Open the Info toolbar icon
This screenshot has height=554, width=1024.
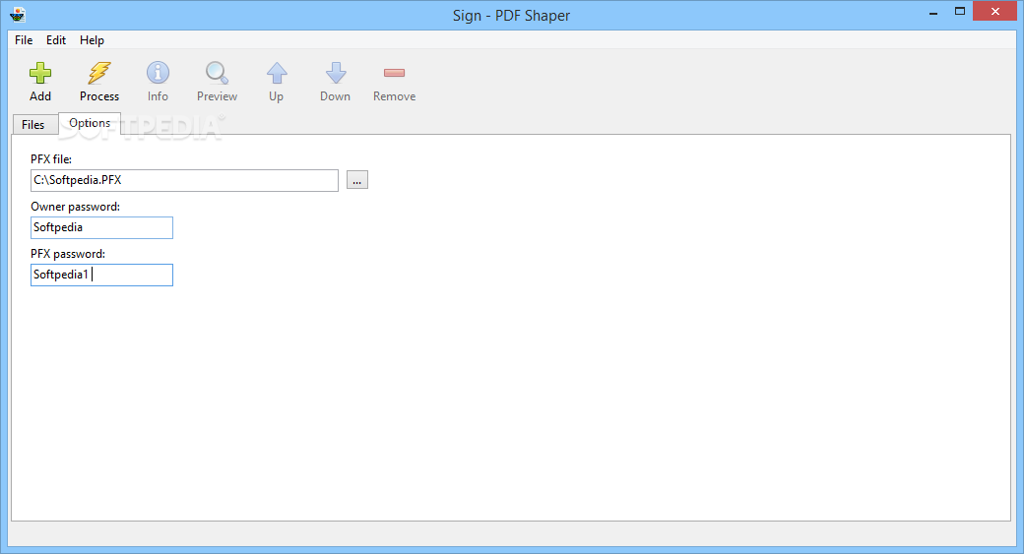pyautogui.click(x=158, y=73)
